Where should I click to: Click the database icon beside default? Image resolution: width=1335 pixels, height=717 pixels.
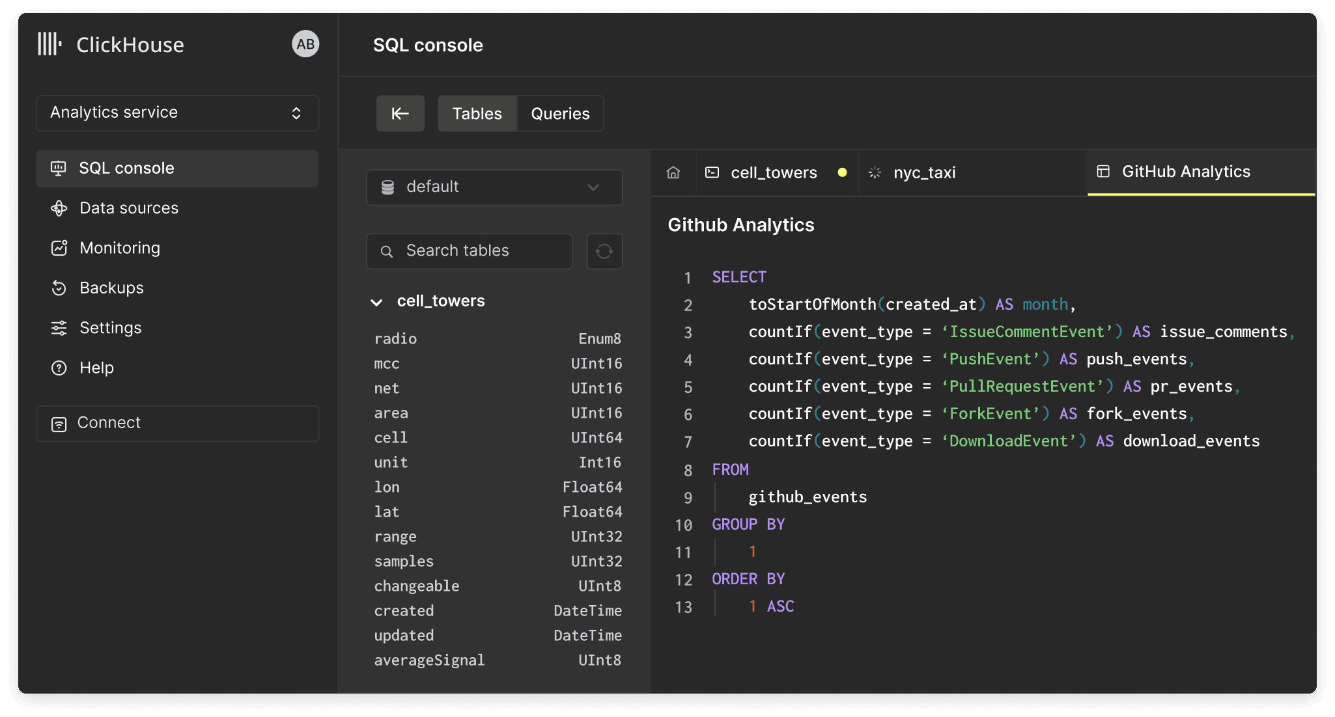[387, 187]
